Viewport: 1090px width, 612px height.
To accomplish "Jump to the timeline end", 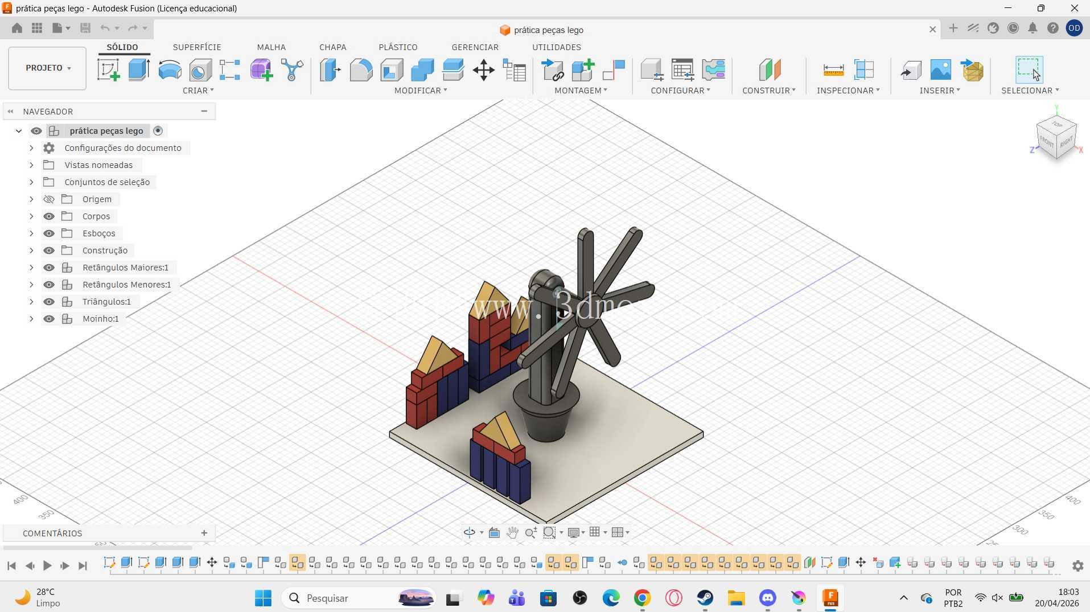I will pos(83,565).
